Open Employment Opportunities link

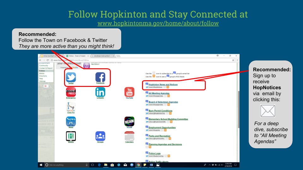[162, 127]
